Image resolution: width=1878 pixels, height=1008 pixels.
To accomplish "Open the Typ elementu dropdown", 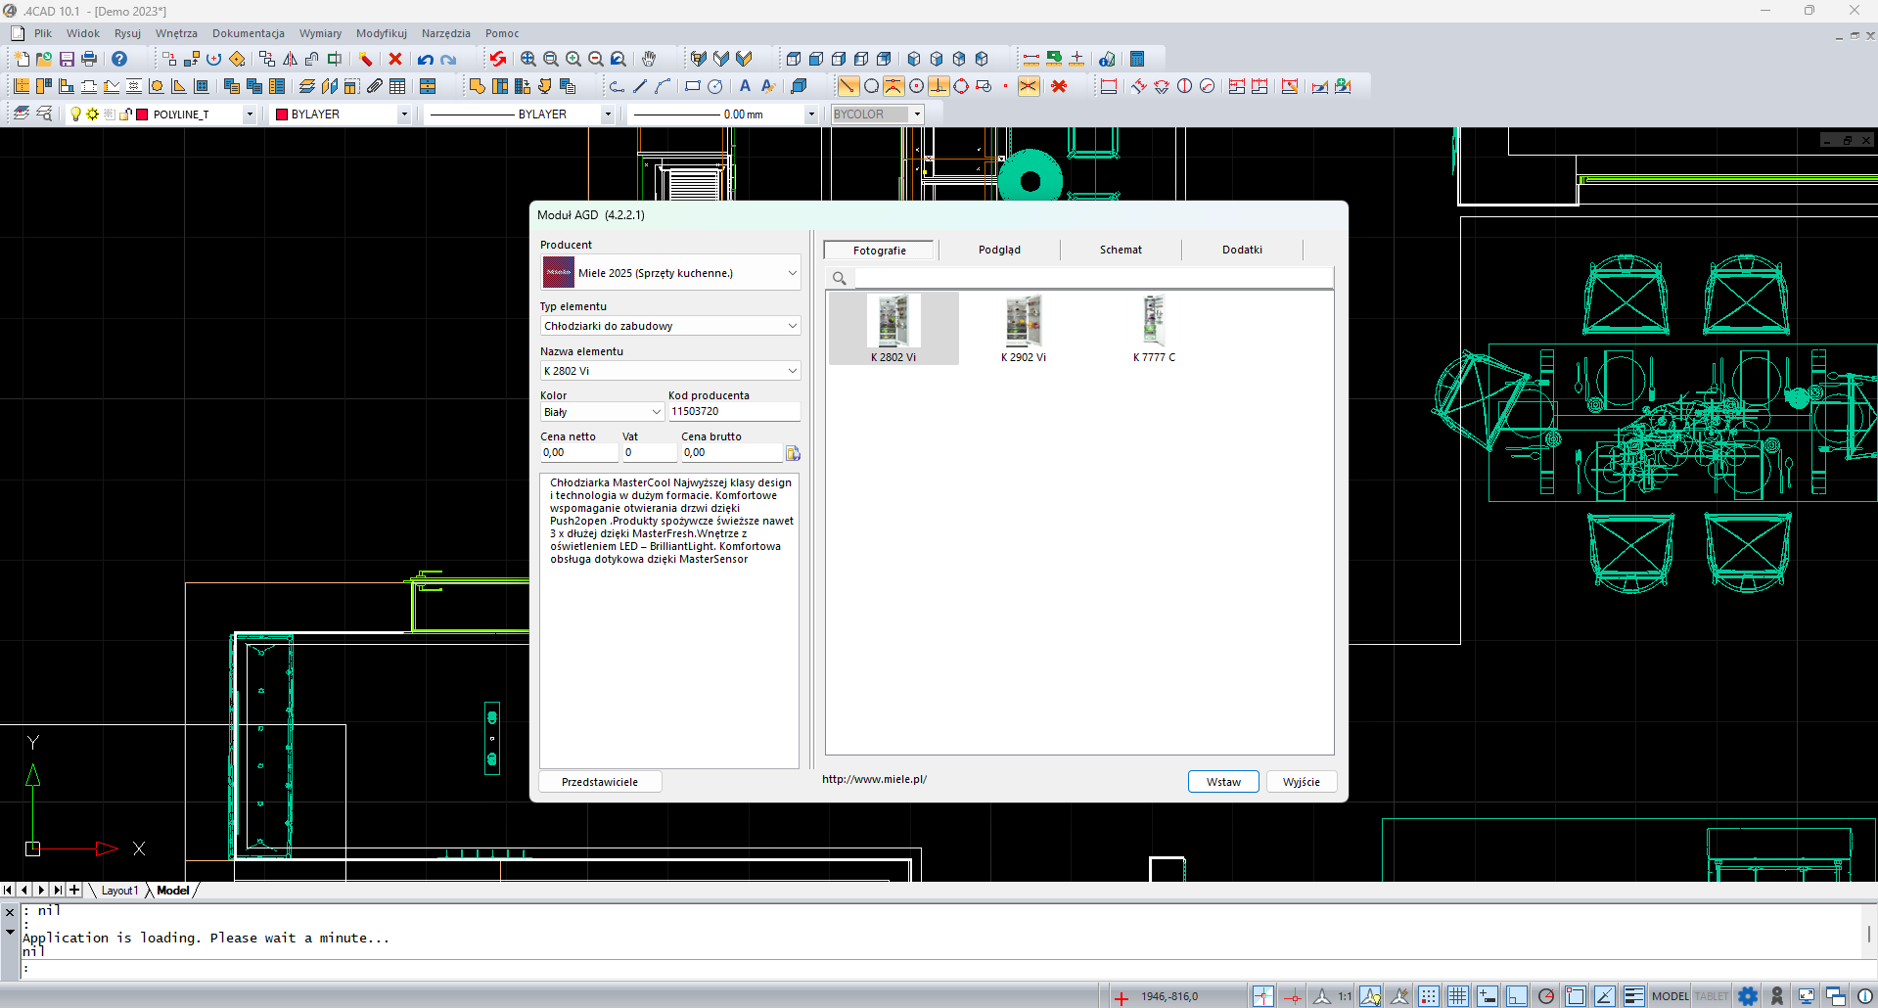I will click(792, 326).
